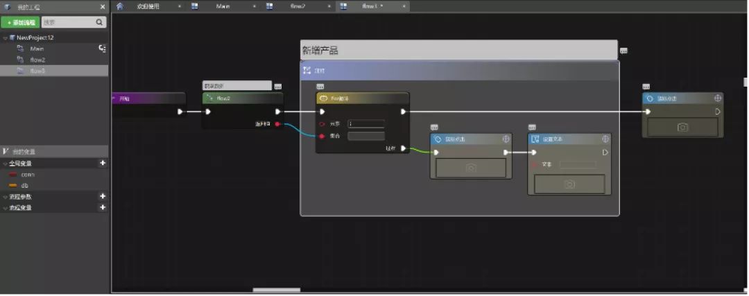
Task: Click the 新增产品 group title field
Action: (x=458, y=50)
